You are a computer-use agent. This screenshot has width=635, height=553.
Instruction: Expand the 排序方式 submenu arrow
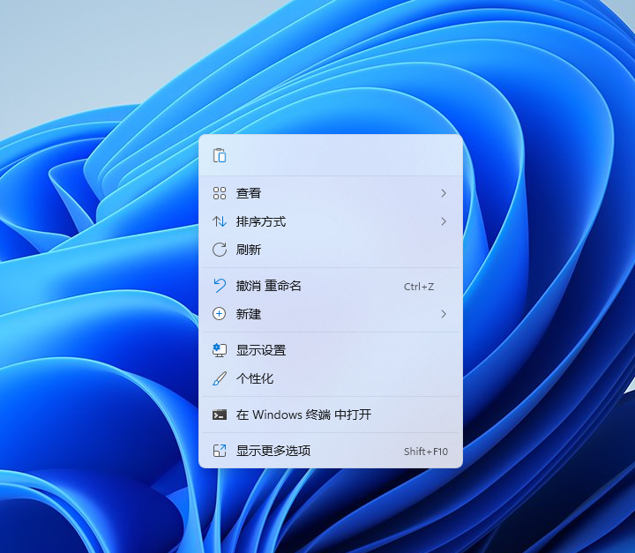click(444, 221)
